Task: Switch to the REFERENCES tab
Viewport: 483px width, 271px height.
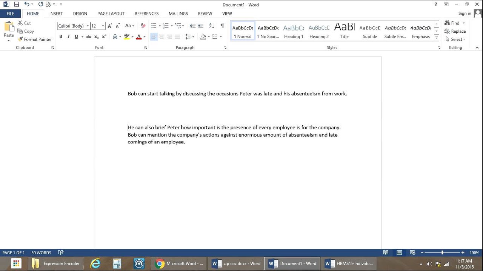Action: [x=147, y=14]
